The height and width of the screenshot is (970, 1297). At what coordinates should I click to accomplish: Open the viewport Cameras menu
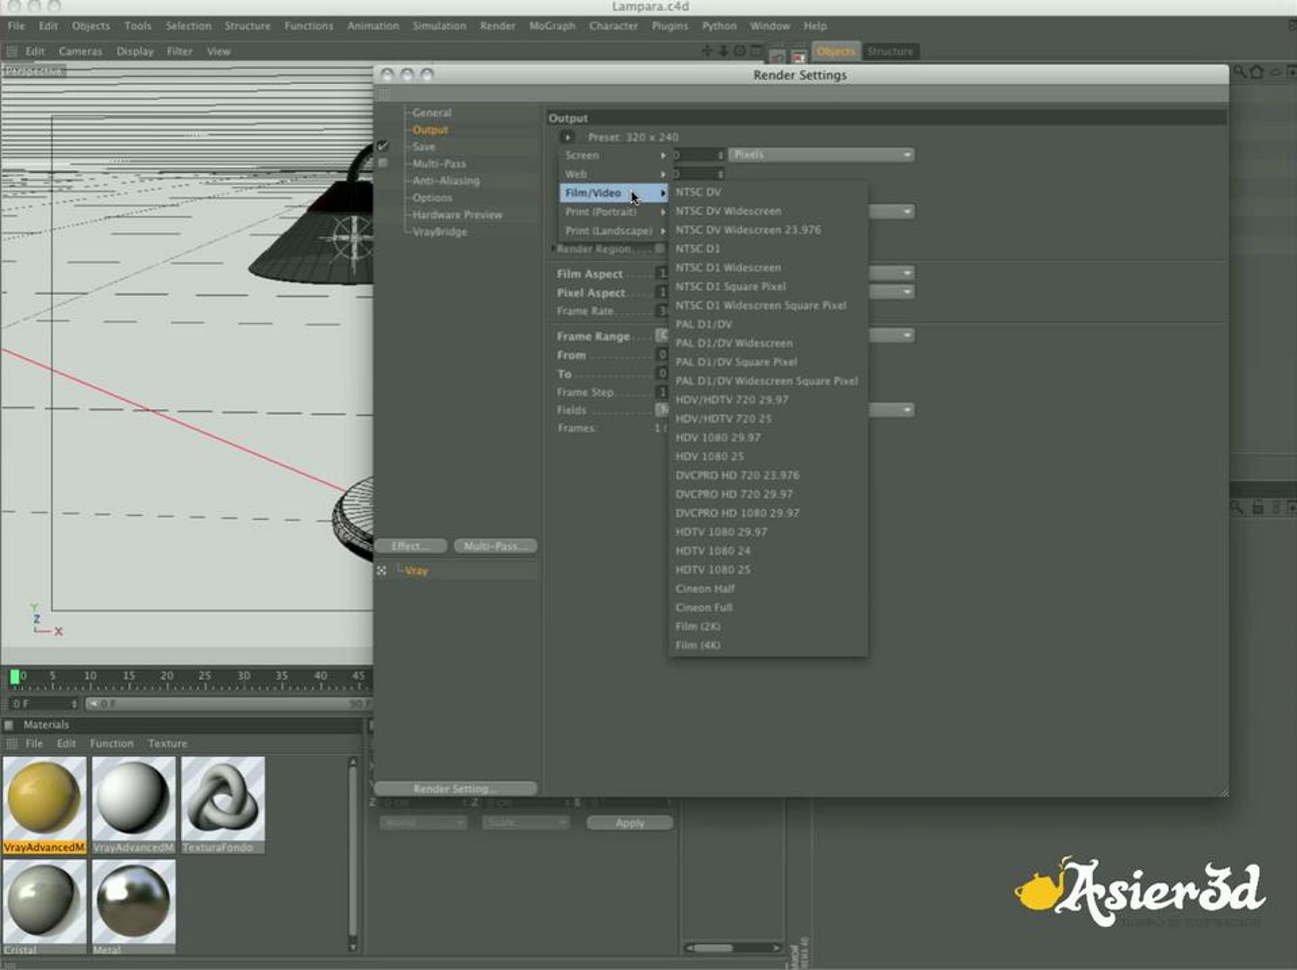click(81, 52)
